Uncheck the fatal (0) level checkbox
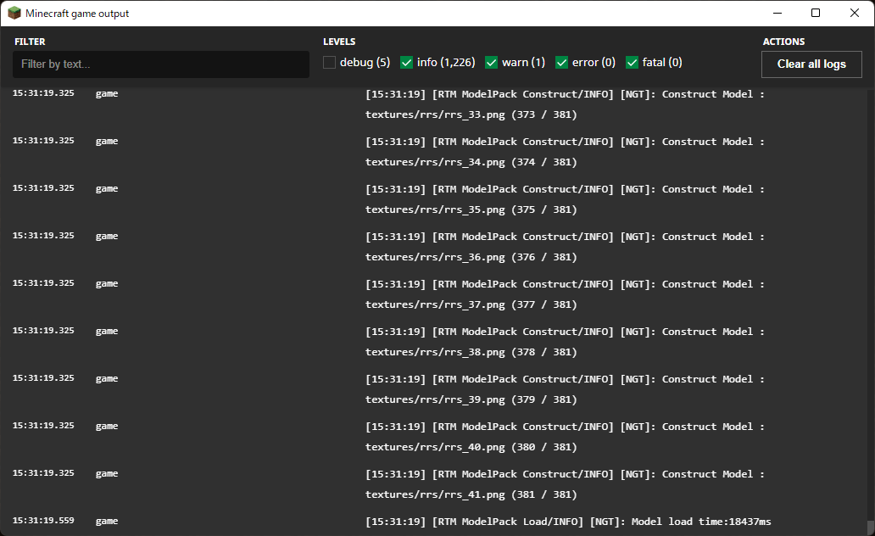 point(632,63)
